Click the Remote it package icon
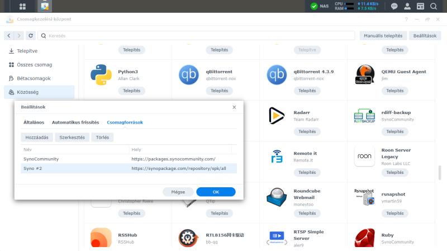The image size is (447, 251). tap(277, 157)
